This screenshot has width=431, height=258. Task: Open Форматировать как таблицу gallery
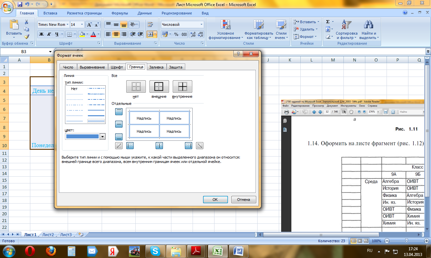point(259,30)
